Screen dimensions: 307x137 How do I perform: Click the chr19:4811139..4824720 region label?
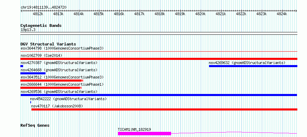[43, 8]
